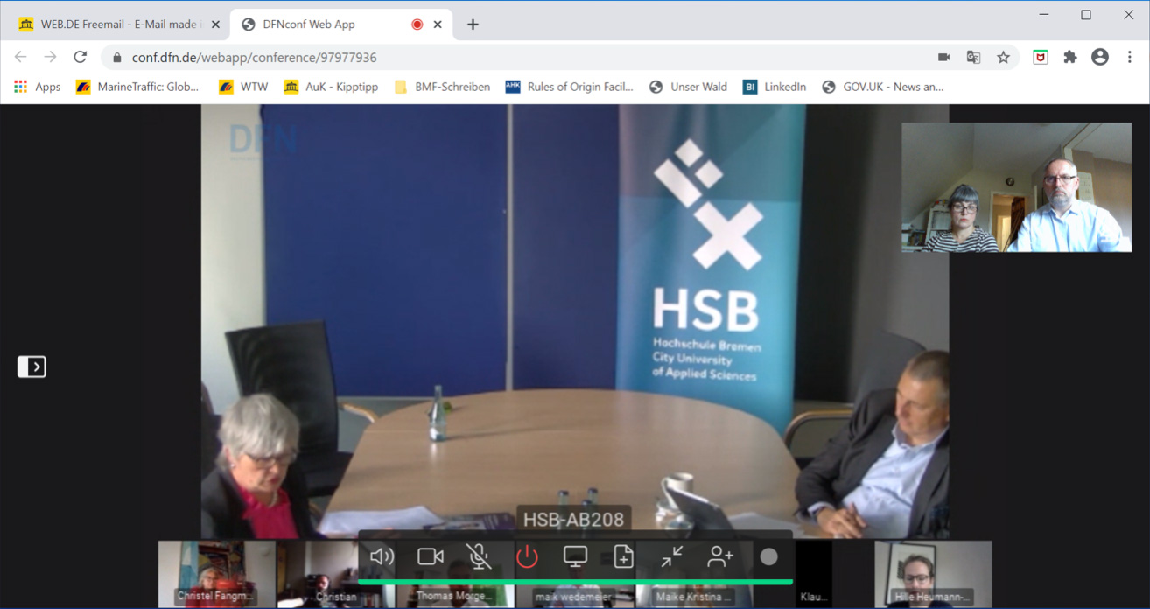Open camera permission icon in address bar

point(943,58)
